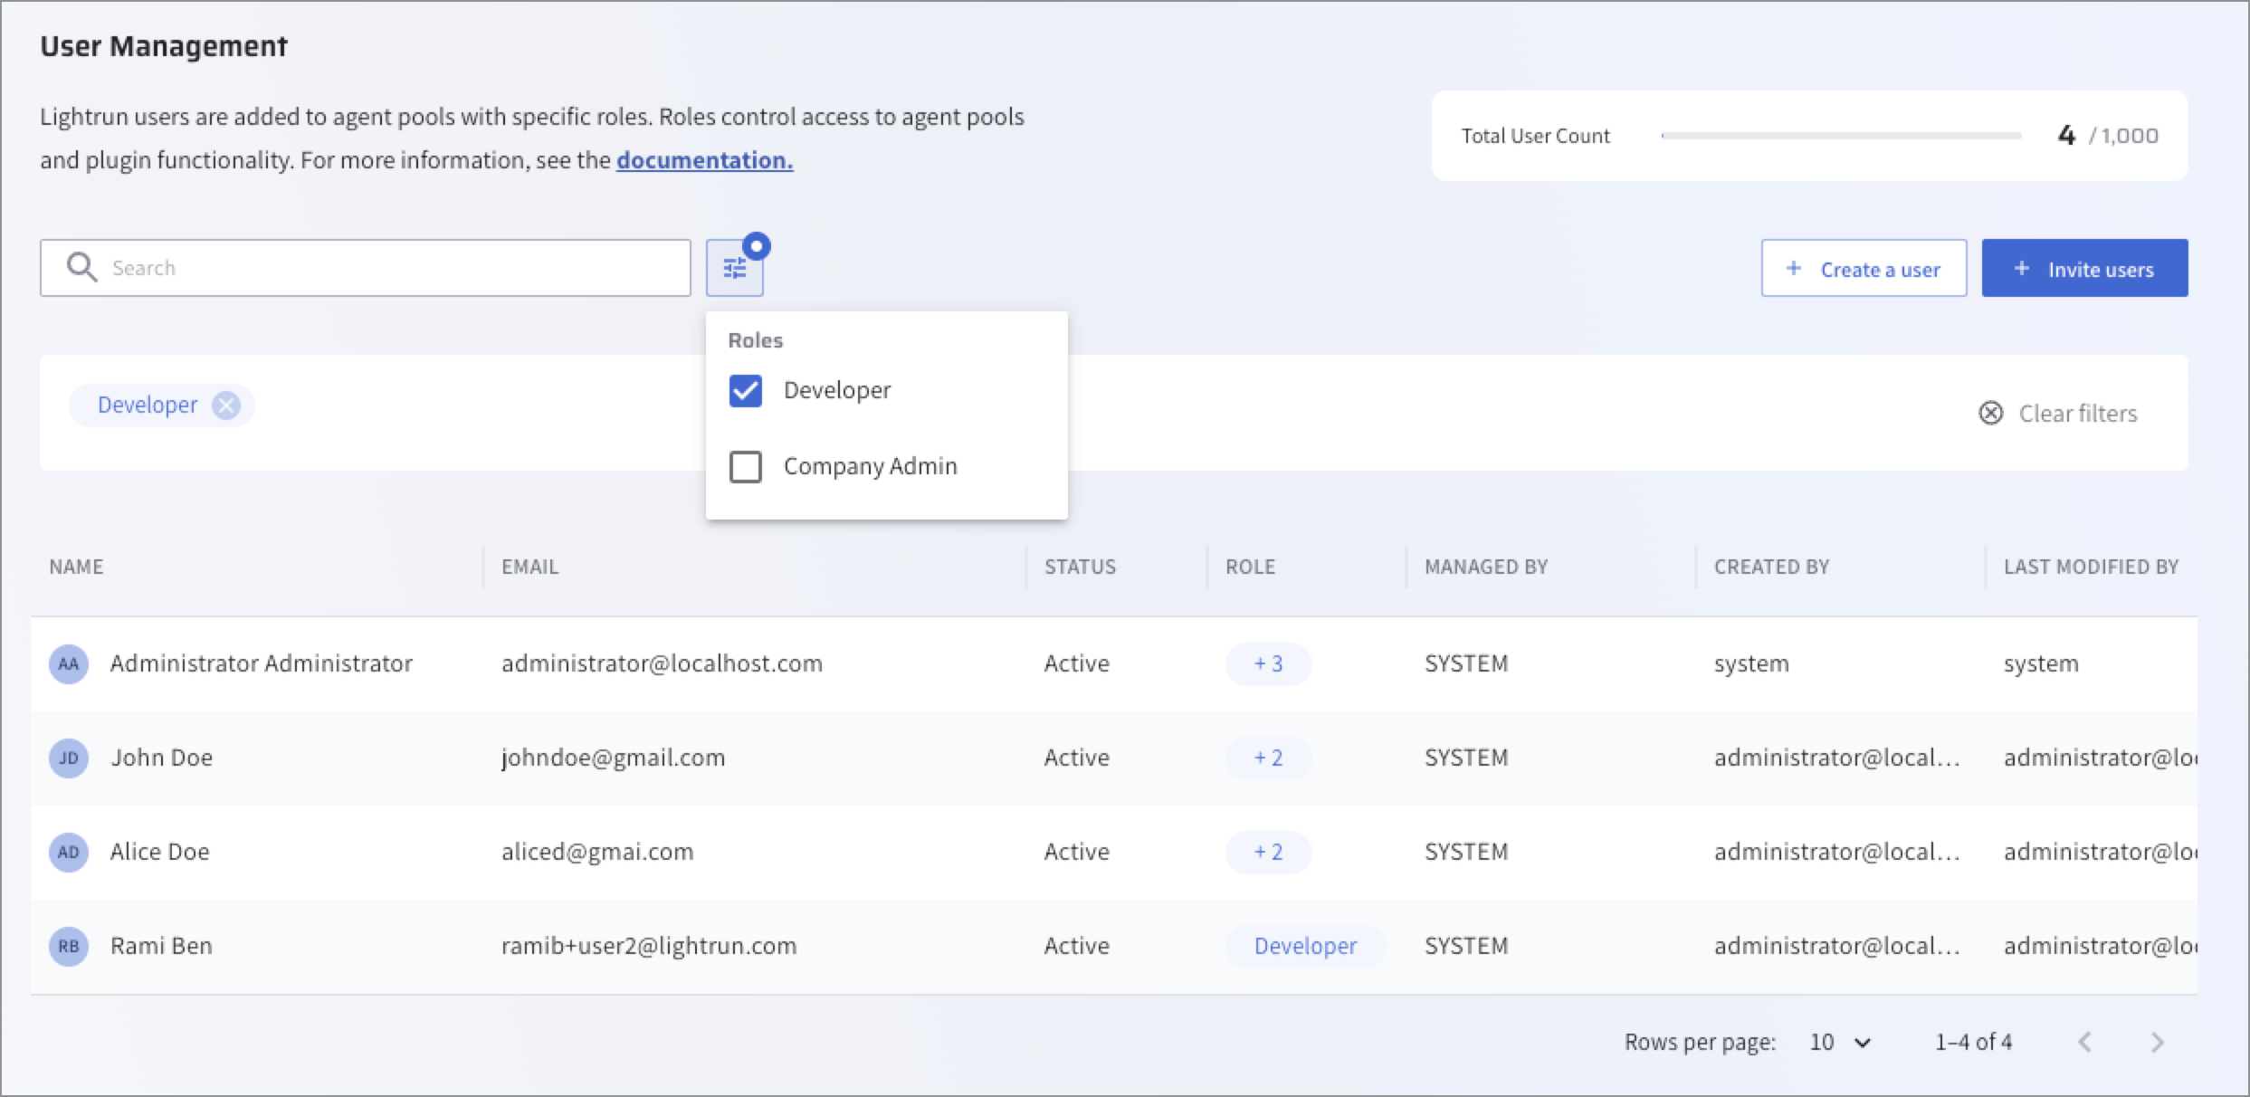Remove the Developer filter chip

(x=226, y=405)
